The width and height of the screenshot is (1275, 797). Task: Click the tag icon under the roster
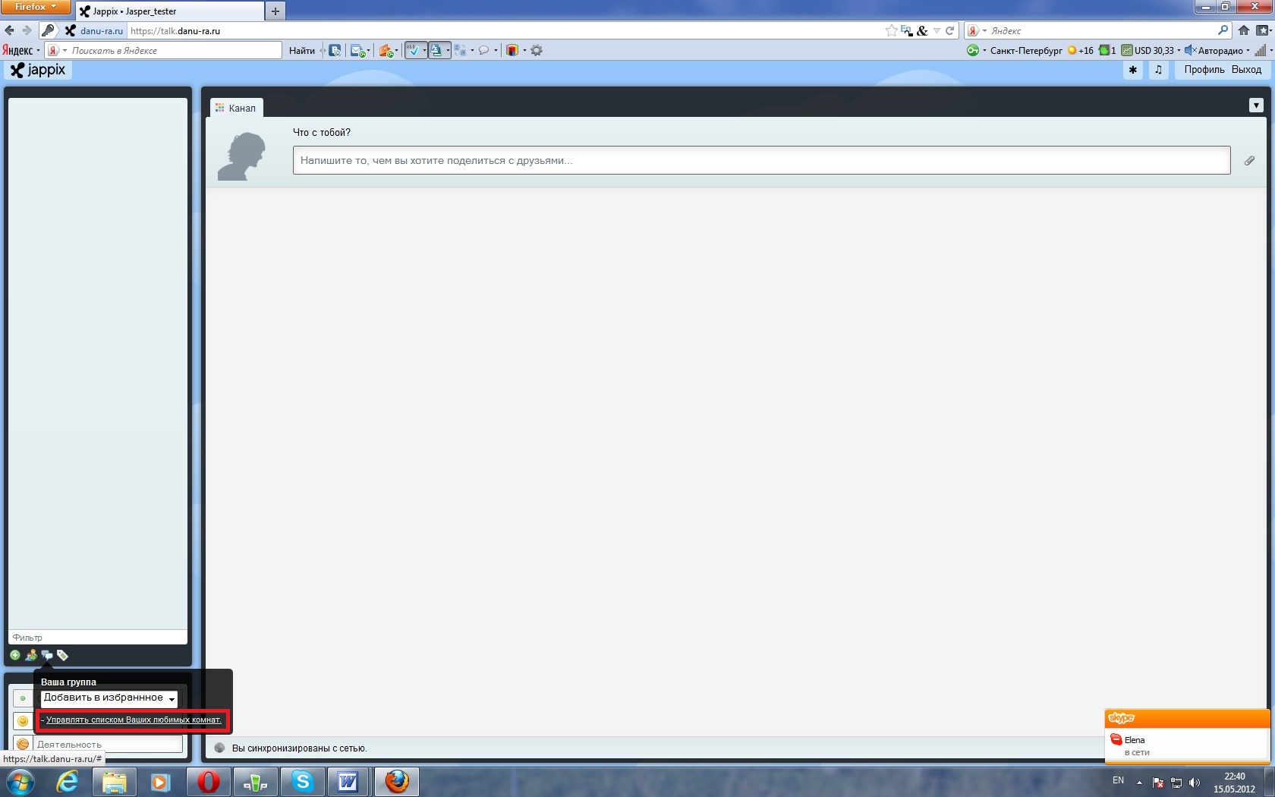(63, 655)
